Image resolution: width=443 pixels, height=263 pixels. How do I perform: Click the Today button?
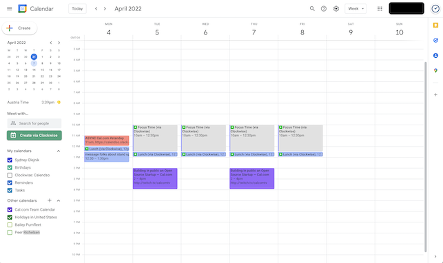pyautogui.click(x=77, y=9)
